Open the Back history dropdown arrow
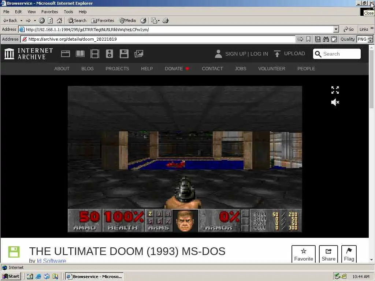Screen dimensions: 375x281 point(21,20)
